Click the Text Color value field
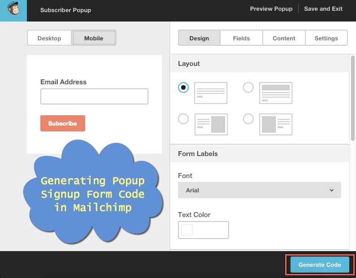 point(204,230)
